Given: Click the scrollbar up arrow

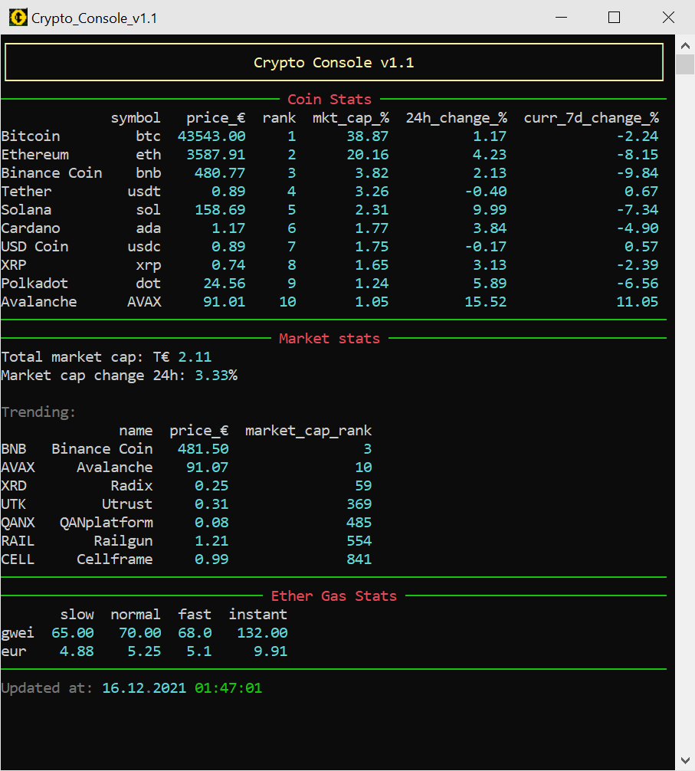Looking at the screenshot, I should (x=685, y=46).
